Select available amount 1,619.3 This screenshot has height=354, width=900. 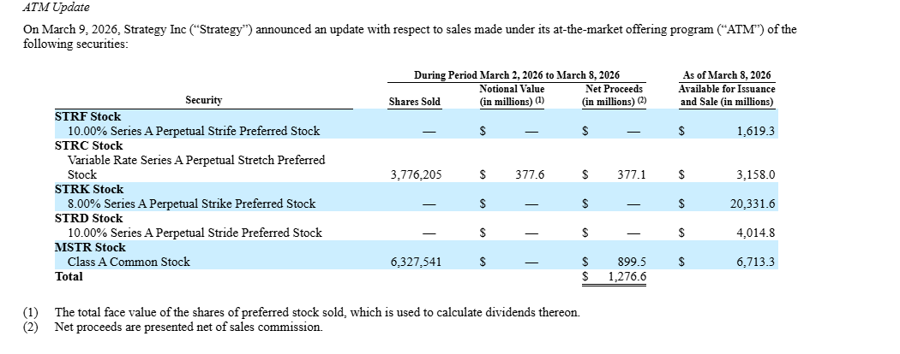(755, 131)
